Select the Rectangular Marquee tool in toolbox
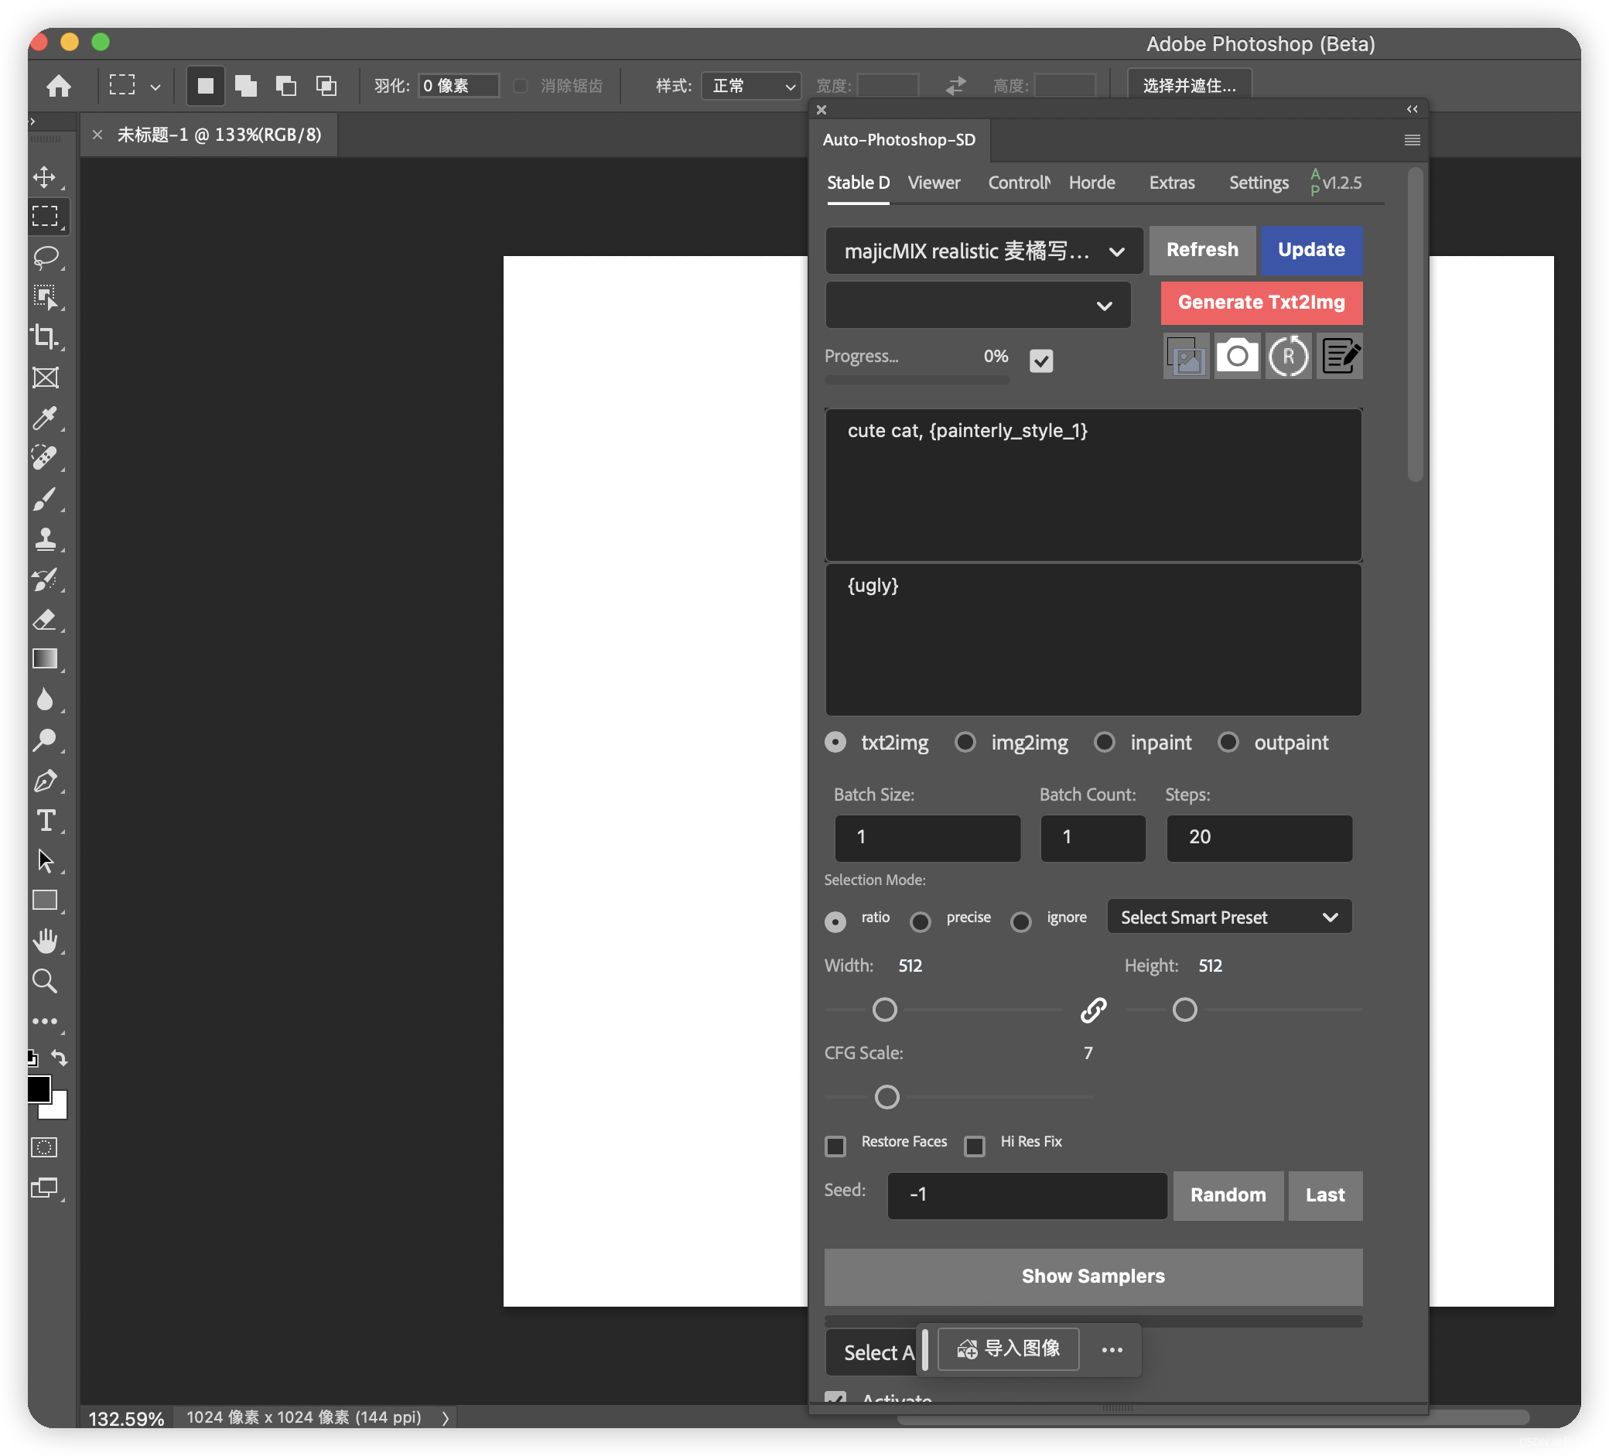 click(x=45, y=217)
